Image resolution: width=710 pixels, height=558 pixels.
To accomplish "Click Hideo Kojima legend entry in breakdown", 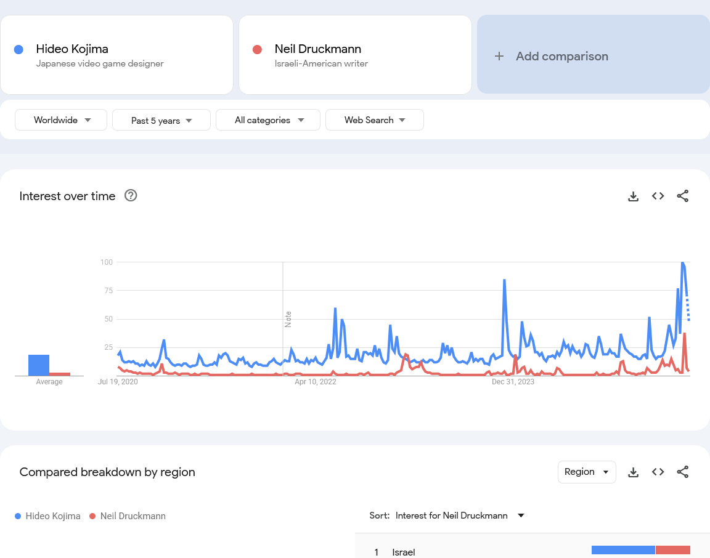I will coord(47,516).
